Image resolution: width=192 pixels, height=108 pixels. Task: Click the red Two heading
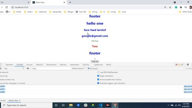pyautogui.click(x=95, y=46)
